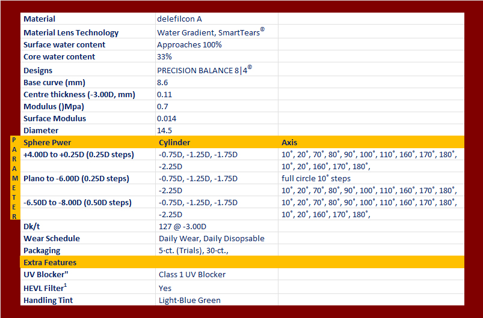483x318 pixels.
Task: Click the 'PRECISION BALANCE 8|4' design cell
Action: [217, 70]
